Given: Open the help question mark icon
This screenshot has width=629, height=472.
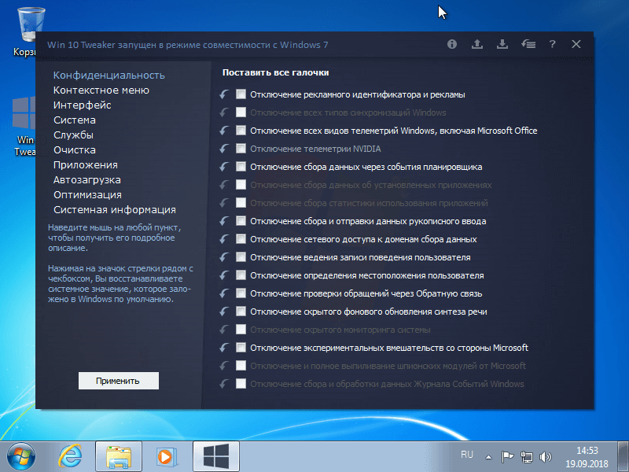Looking at the screenshot, I should (553, 44).
